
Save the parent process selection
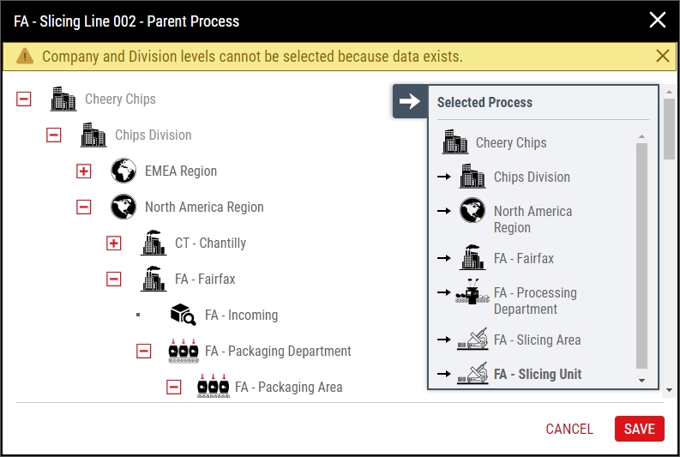coord(639,429)
